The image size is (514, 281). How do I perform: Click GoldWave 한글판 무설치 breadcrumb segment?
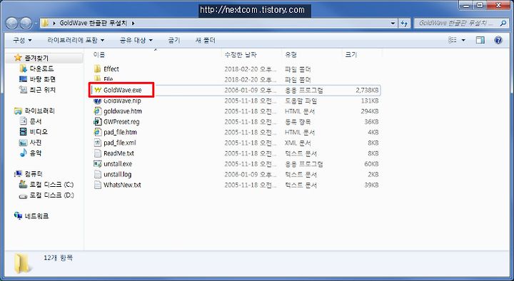(93, 24)
